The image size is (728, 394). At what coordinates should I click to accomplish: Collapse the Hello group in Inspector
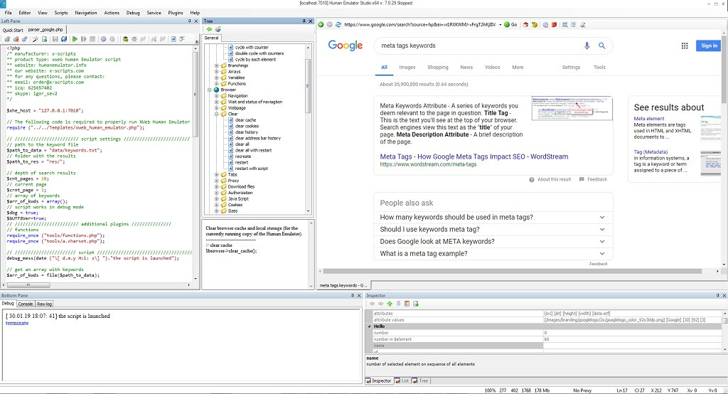pos(370,326)
